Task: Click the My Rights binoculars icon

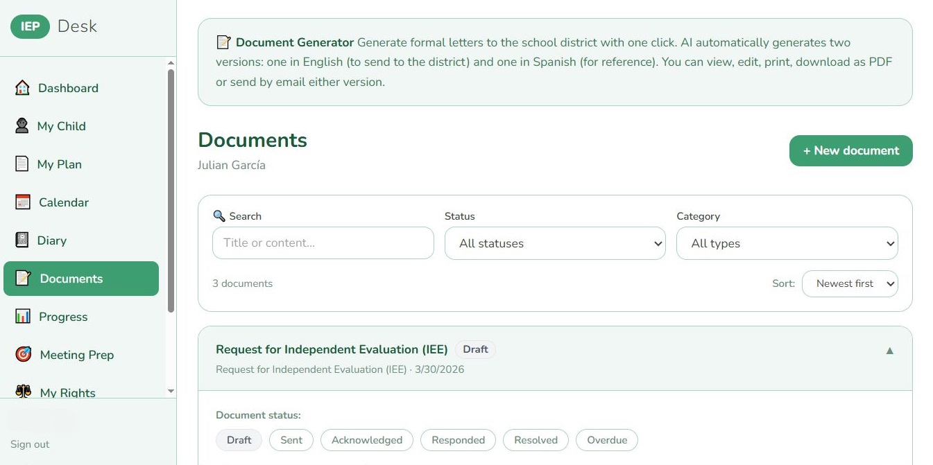Action: coord(22,391)
